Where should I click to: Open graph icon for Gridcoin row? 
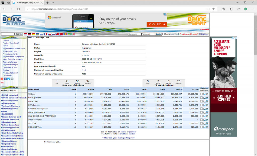[204, 94]
